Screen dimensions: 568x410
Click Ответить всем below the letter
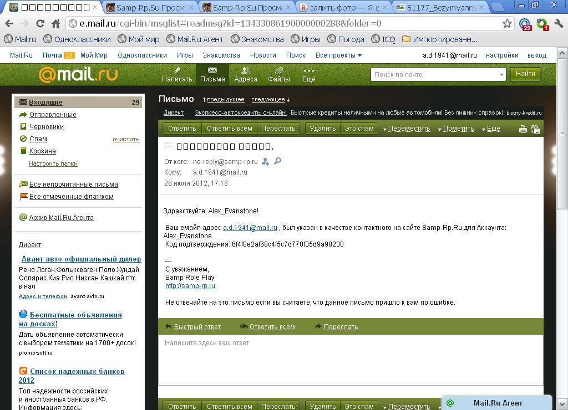tap(272, 327)
